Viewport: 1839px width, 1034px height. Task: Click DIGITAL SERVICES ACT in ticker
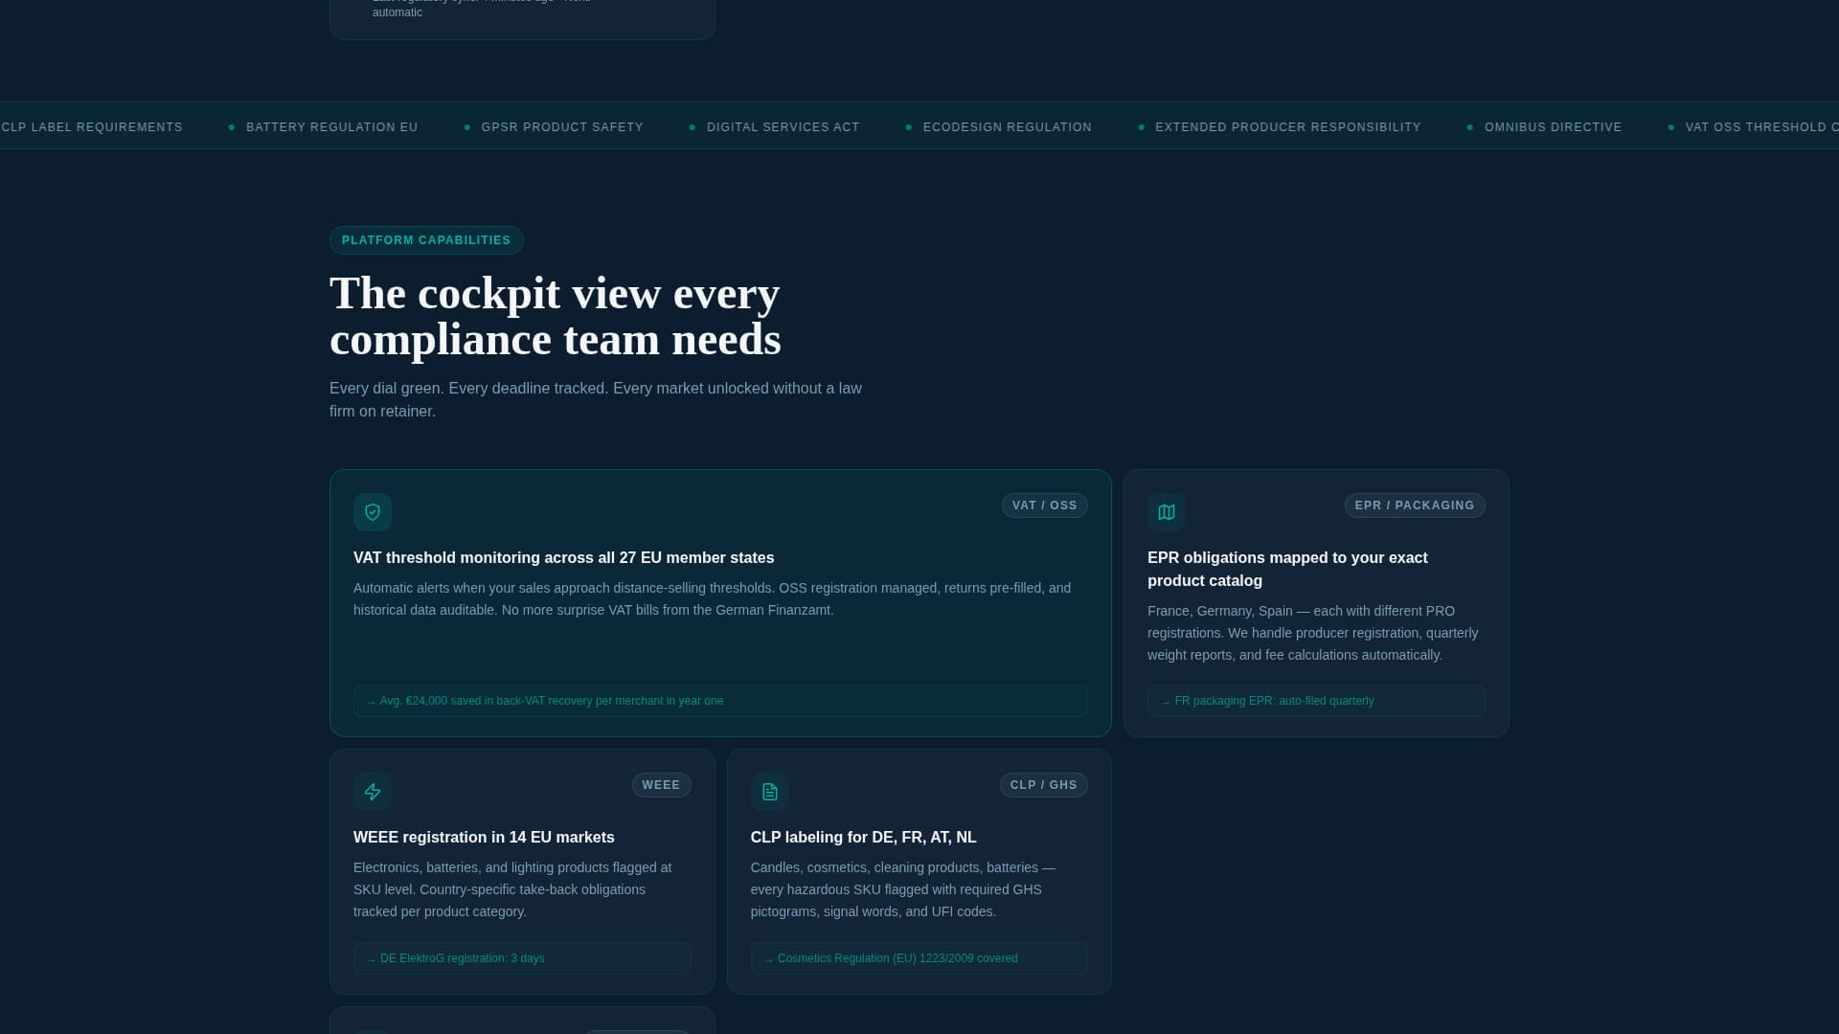783,127
